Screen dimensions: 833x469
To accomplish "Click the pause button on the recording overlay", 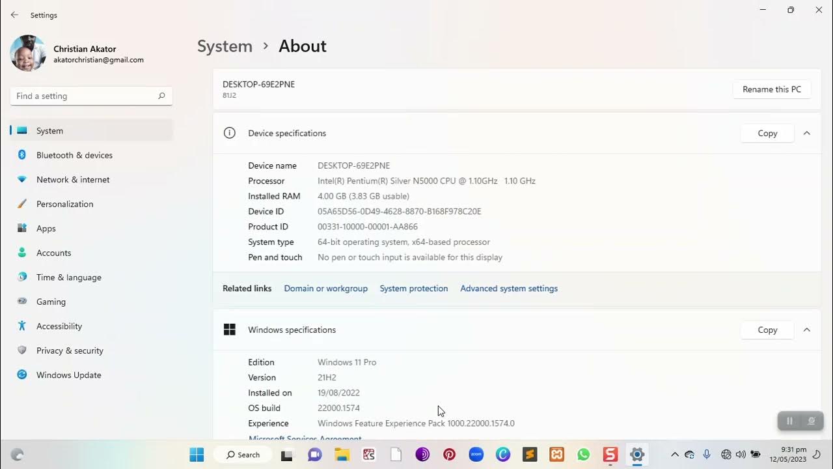I will click(x=789, y=421).
